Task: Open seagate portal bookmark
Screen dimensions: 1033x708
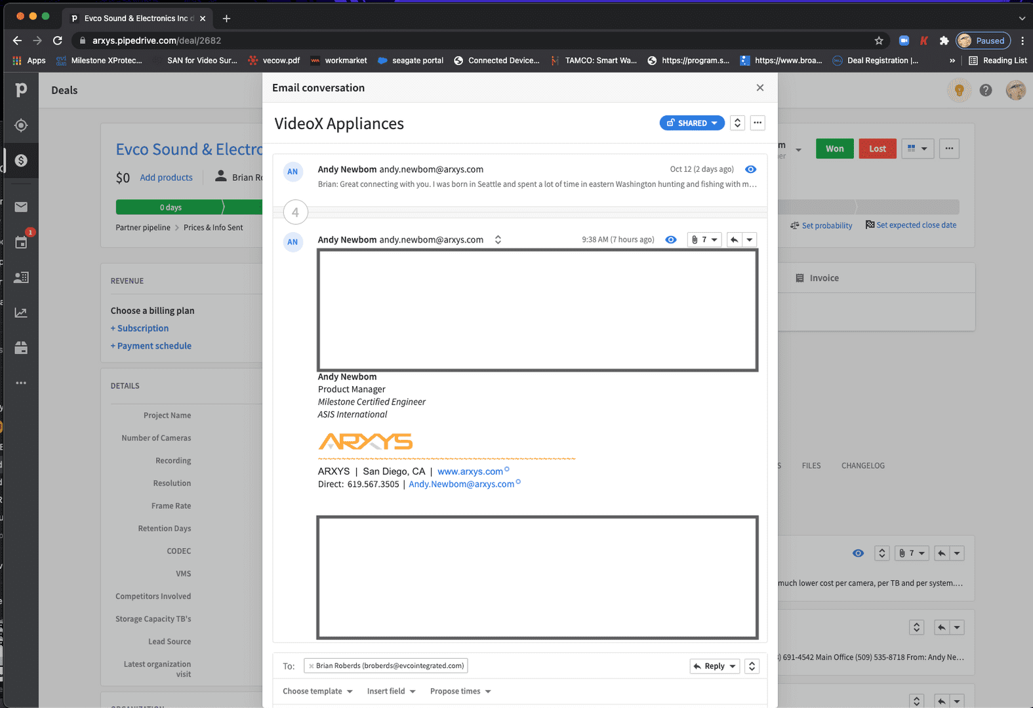Action: click(x=411, y=60)
